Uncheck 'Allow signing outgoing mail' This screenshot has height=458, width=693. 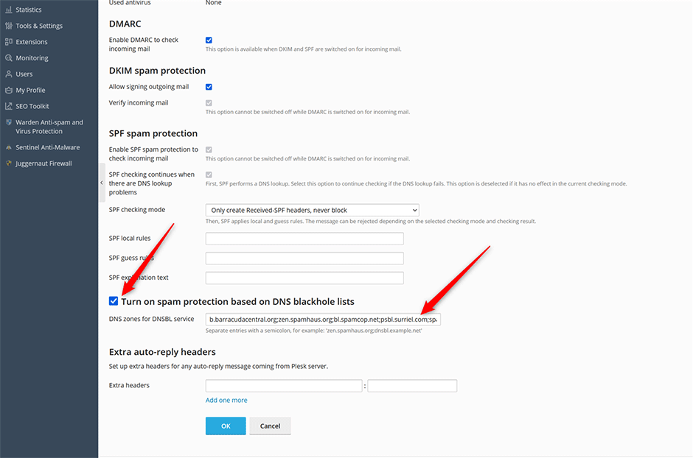coord(209,86)
